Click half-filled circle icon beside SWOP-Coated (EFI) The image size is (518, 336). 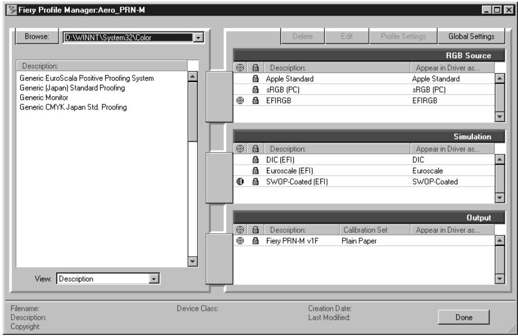pos(240,181)
